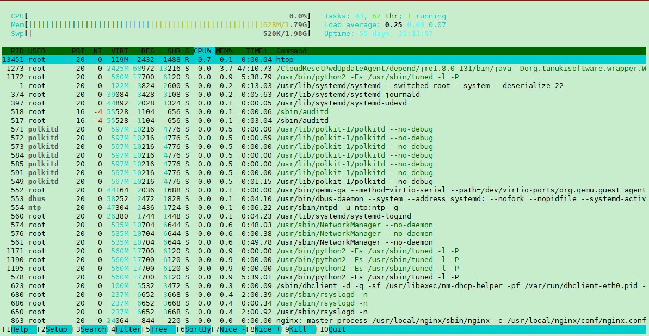Screen dimensions: 649x336
Task: Click the 2425M VIRT value for java
Action: [117, 69]
